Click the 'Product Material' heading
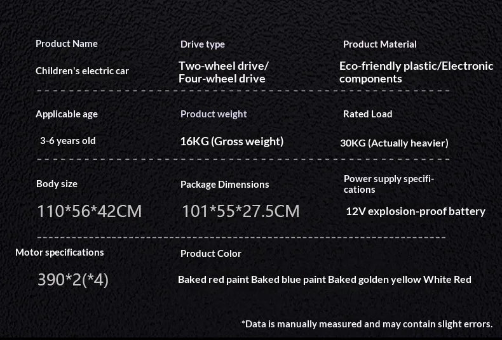Image resolution: width=502 pixels, height=340 pixels. [x=380, y=44]
